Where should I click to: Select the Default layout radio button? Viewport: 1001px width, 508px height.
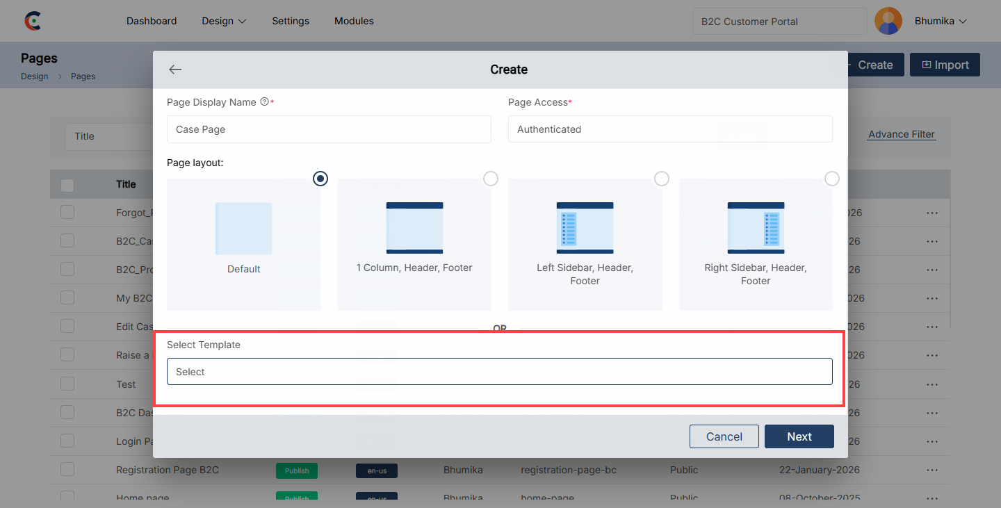click(x=320, y=179)
